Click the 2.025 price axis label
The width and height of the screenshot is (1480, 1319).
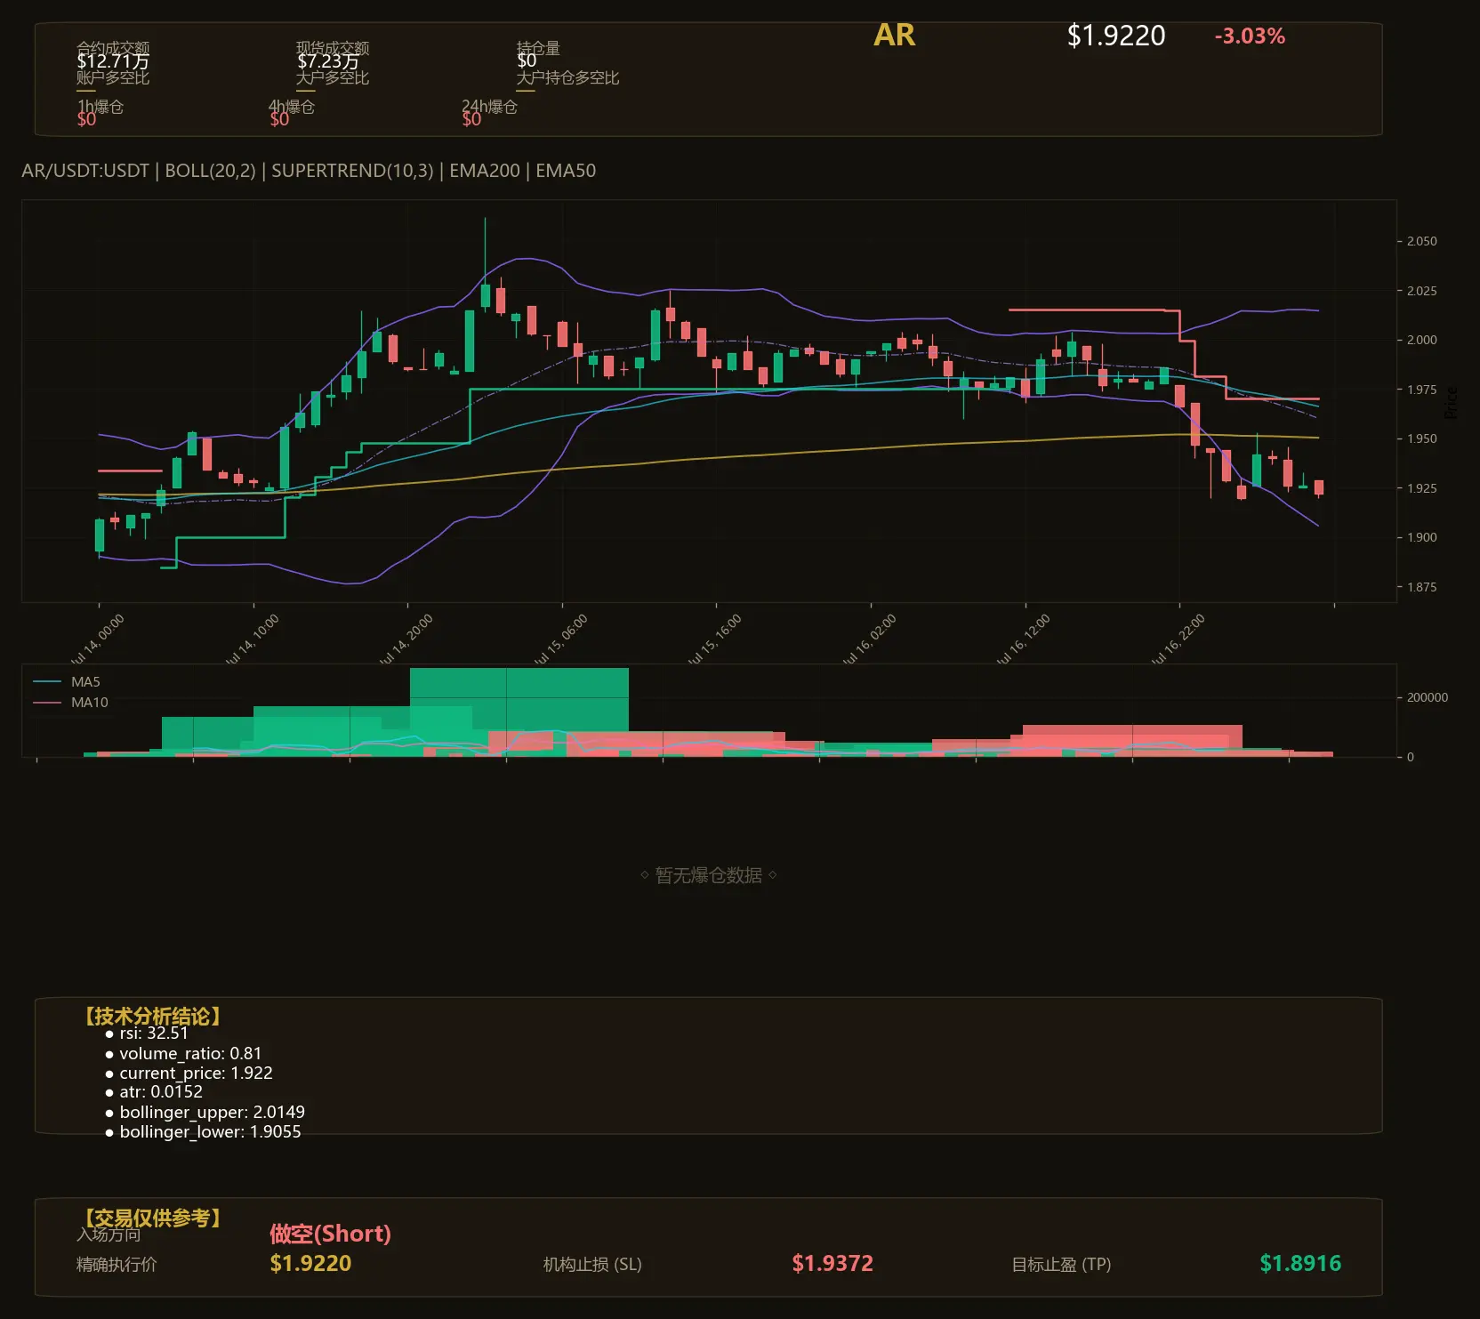[x=1421, y=291]
